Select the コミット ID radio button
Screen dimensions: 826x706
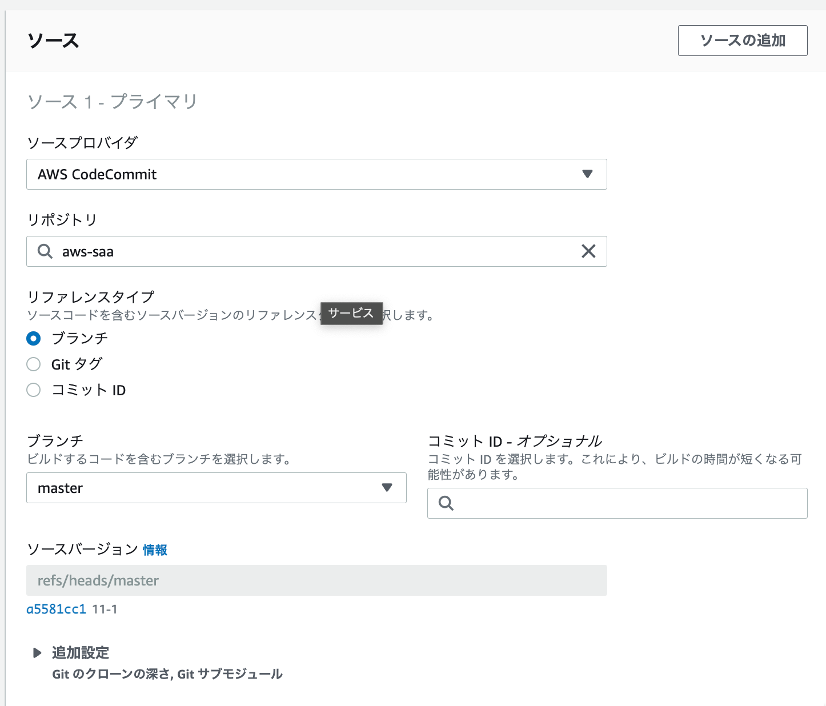pyautogui.click(x=34, y=390)
